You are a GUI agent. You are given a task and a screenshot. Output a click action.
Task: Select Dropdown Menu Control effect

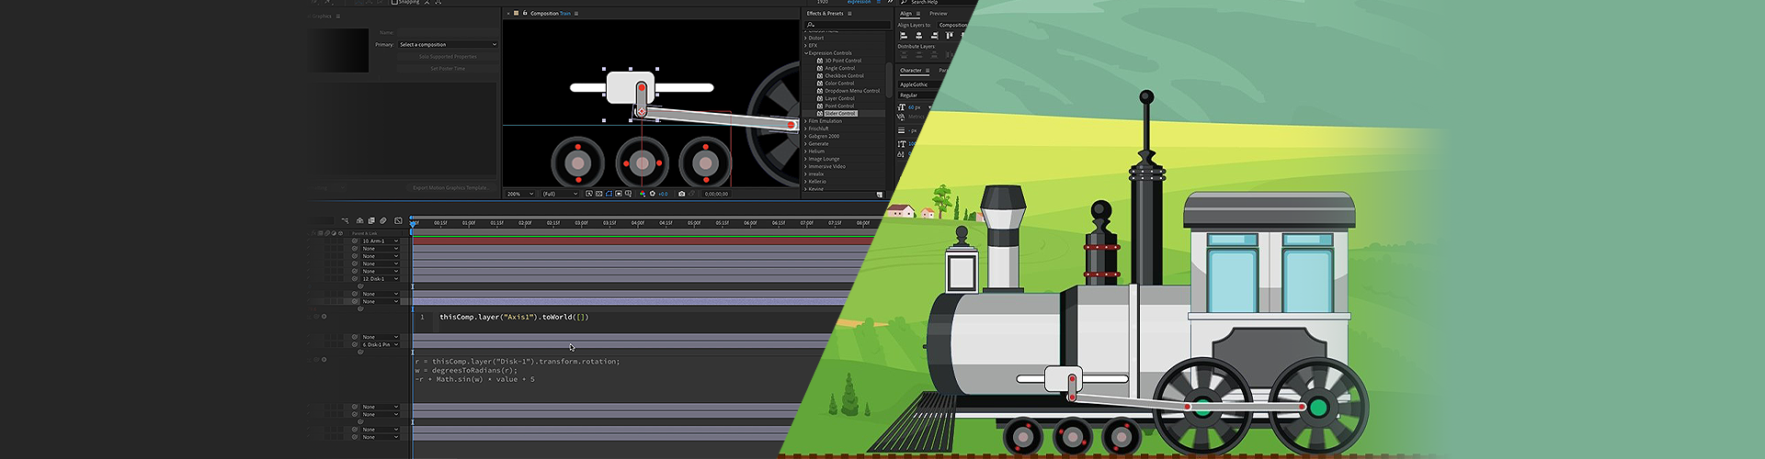pyautogui.click(x=852, y=91)
